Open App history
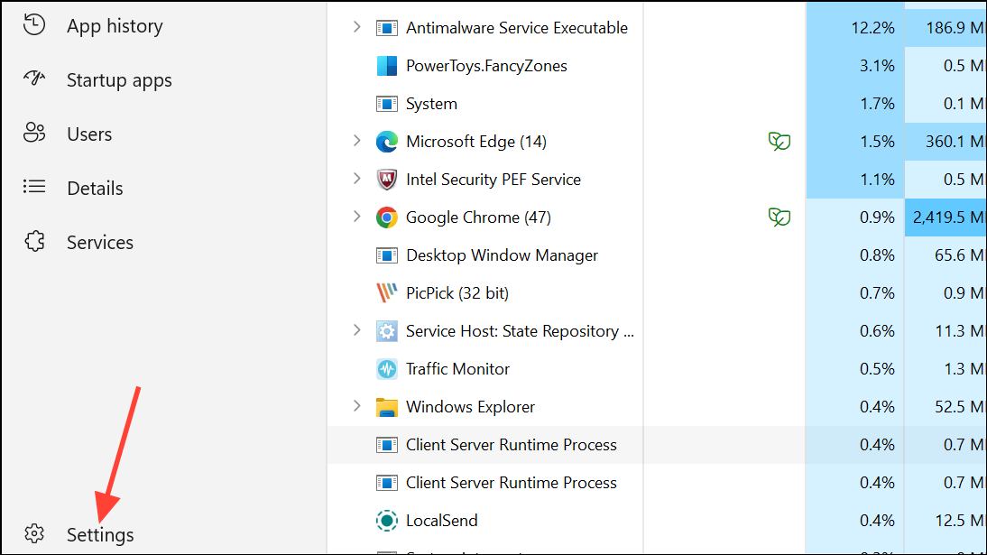Viewport: 987px width, 555px height. pos(114,25)
